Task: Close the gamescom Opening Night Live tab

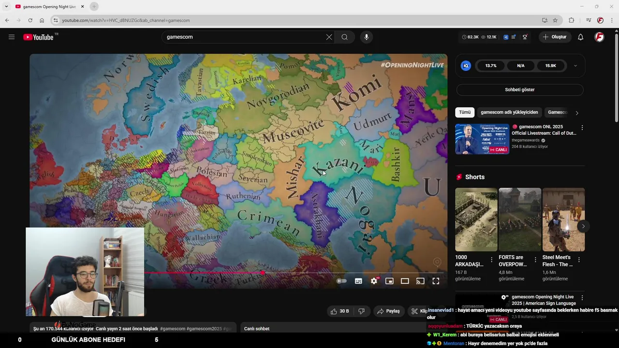Action: (82, 6)
